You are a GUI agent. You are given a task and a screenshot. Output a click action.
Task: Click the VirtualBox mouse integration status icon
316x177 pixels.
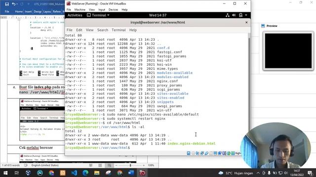coord(229,153)
